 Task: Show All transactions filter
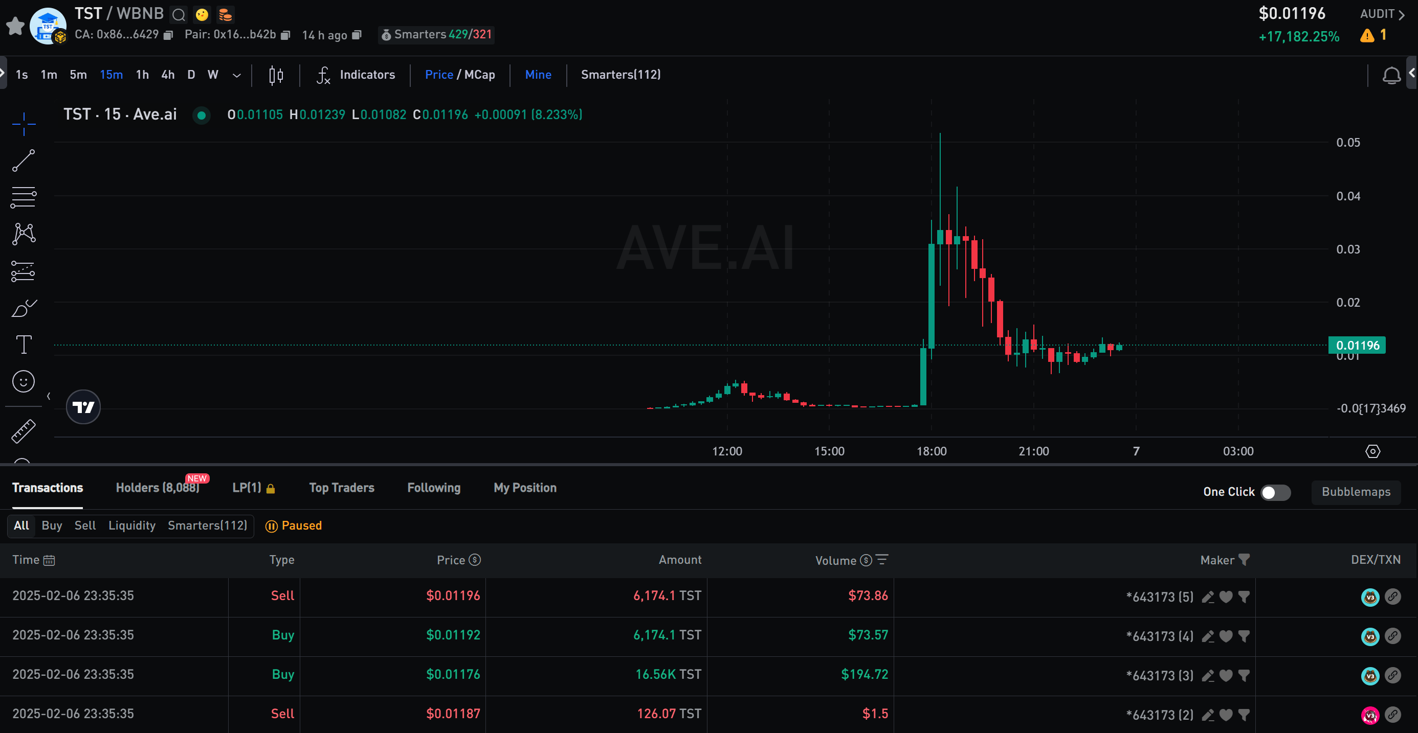(21, 525)
